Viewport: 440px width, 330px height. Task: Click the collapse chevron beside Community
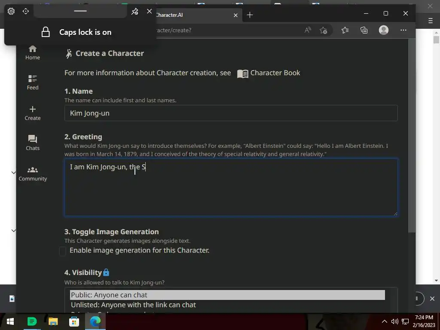(x=13, y=172)
